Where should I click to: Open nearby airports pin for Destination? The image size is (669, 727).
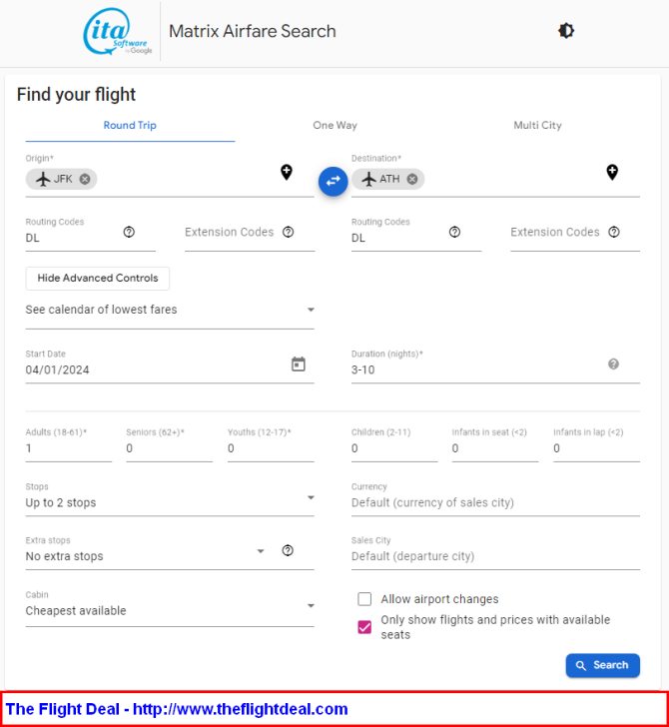point(612,172)
